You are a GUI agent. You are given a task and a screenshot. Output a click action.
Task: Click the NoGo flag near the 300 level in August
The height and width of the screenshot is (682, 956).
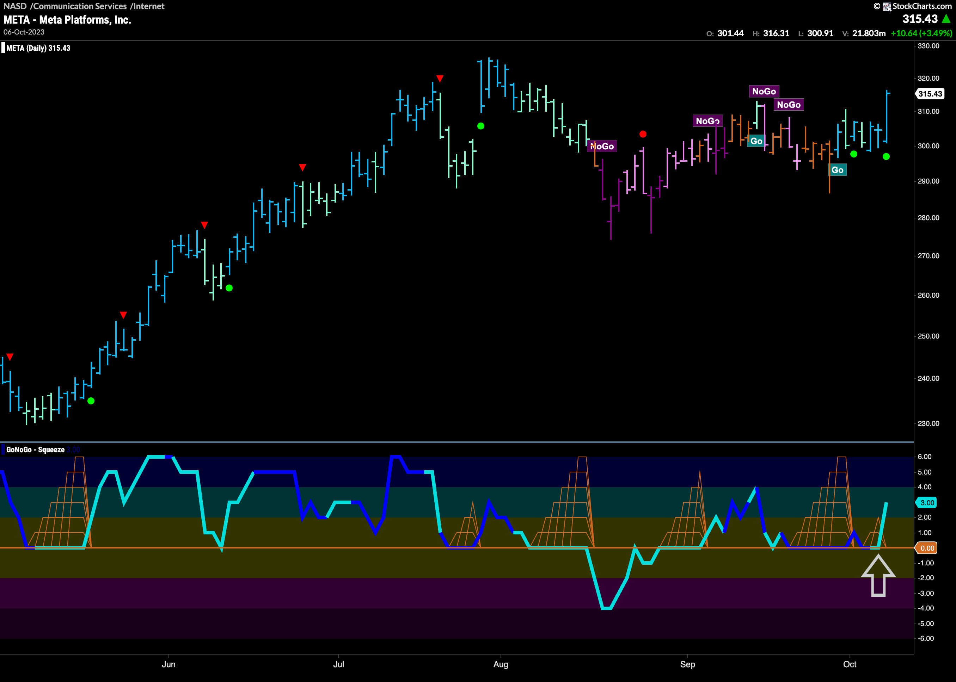(x=602, y=146)
